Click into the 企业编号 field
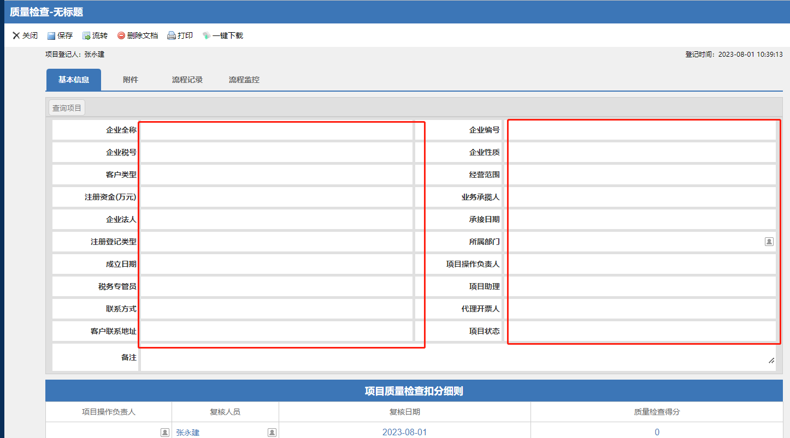 [x=640, y=130]
